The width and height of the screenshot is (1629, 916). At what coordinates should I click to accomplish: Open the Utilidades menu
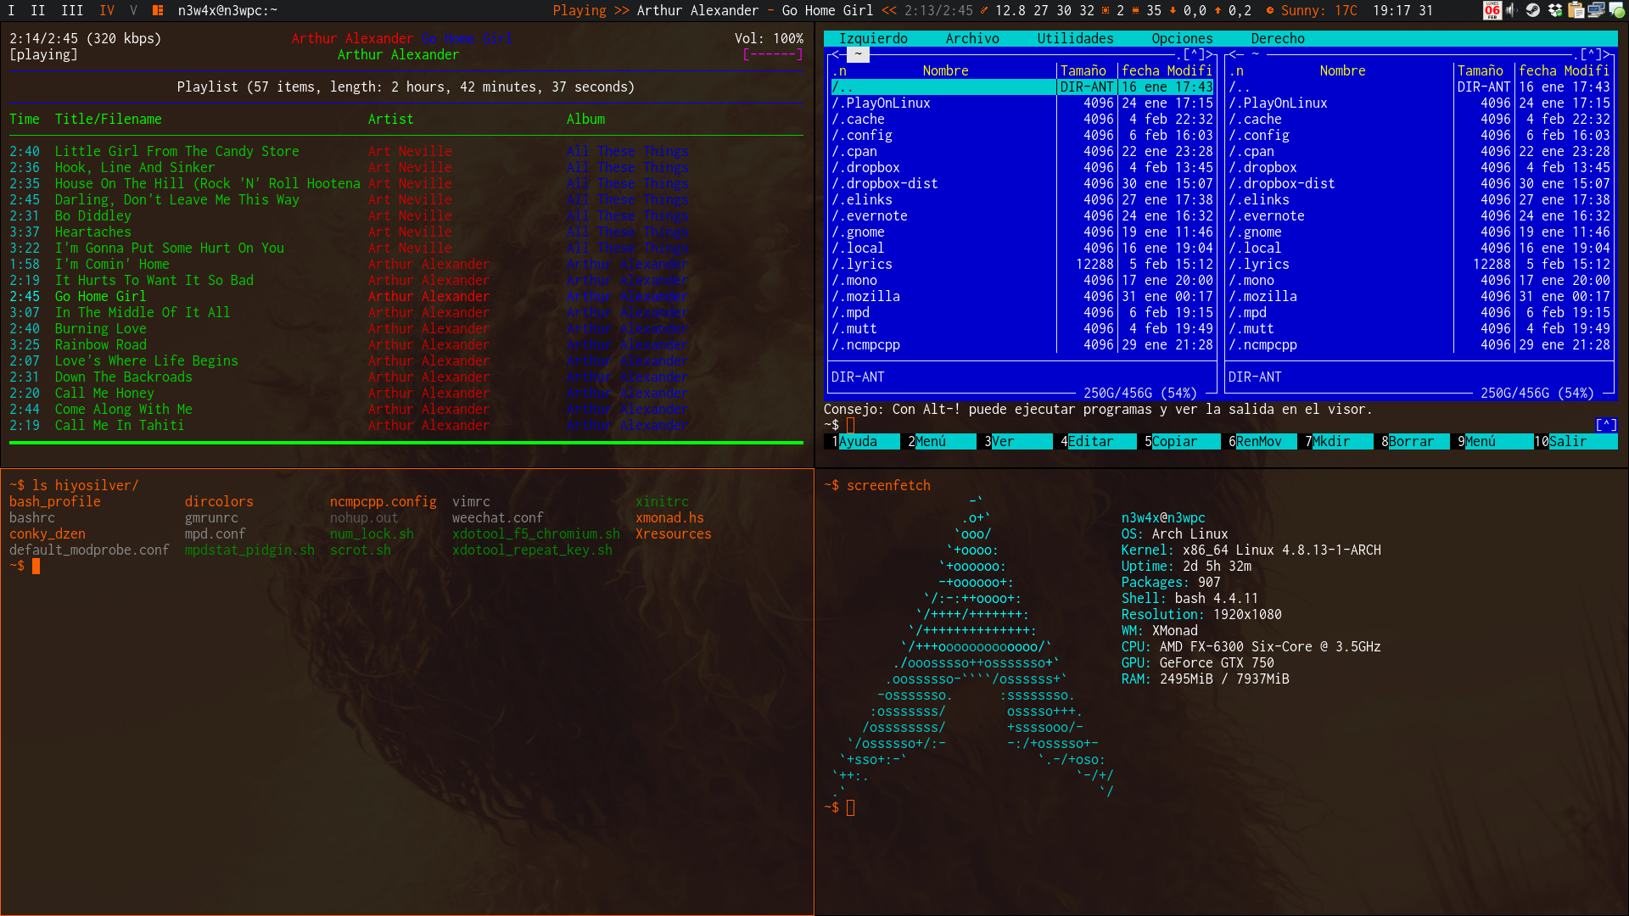pos(1074,38)
